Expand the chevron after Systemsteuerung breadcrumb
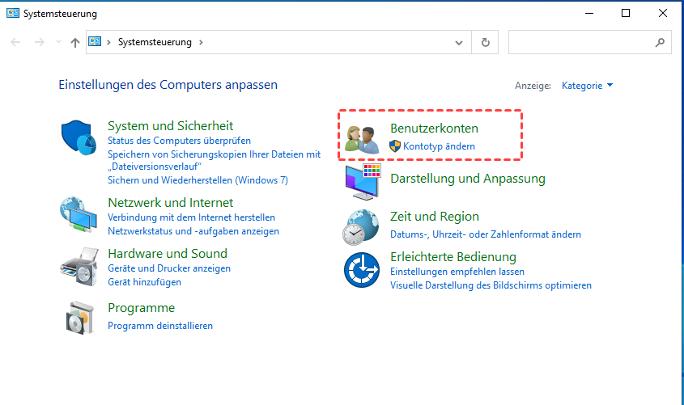684x405 pixels. pos(201,42)
